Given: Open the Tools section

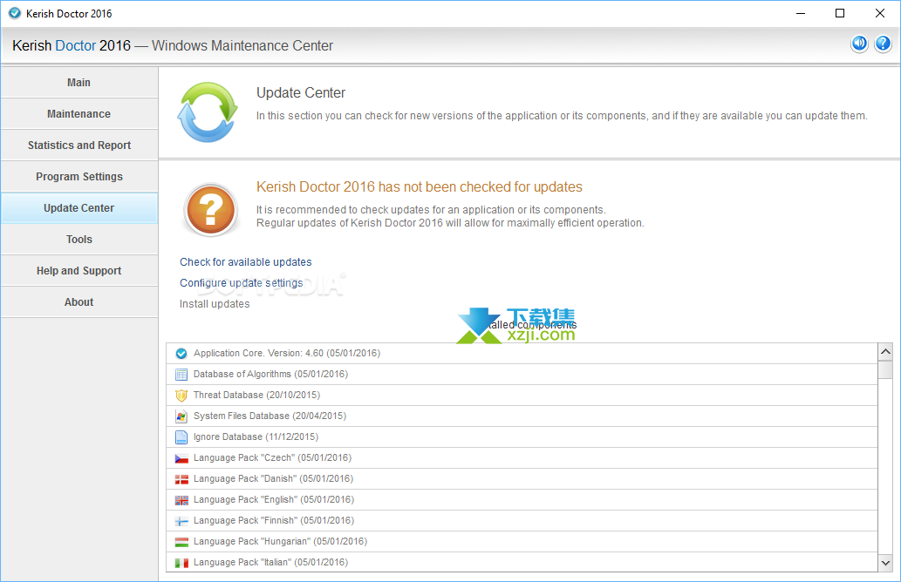Looking at the screenshot, I should [79, 240].
